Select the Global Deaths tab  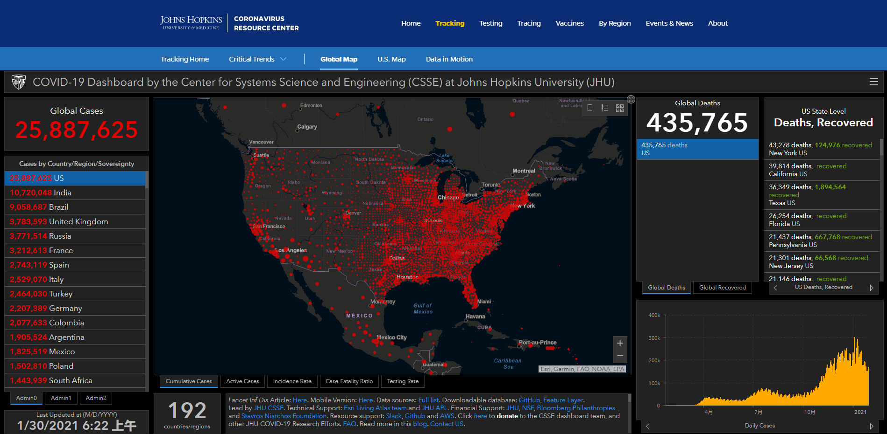tap(667, 288)
